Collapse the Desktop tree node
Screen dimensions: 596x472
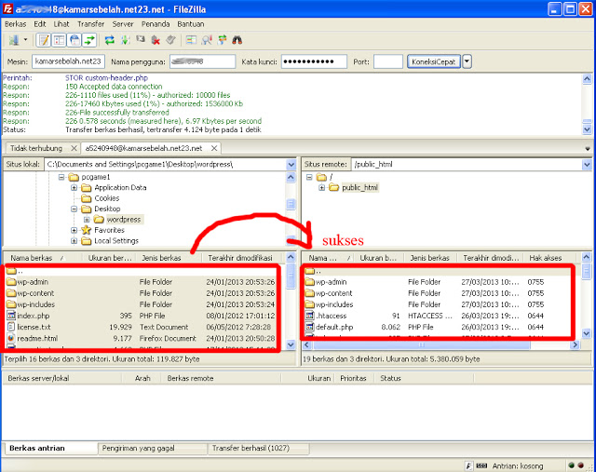pyautogui.click(x=74, y=209)
